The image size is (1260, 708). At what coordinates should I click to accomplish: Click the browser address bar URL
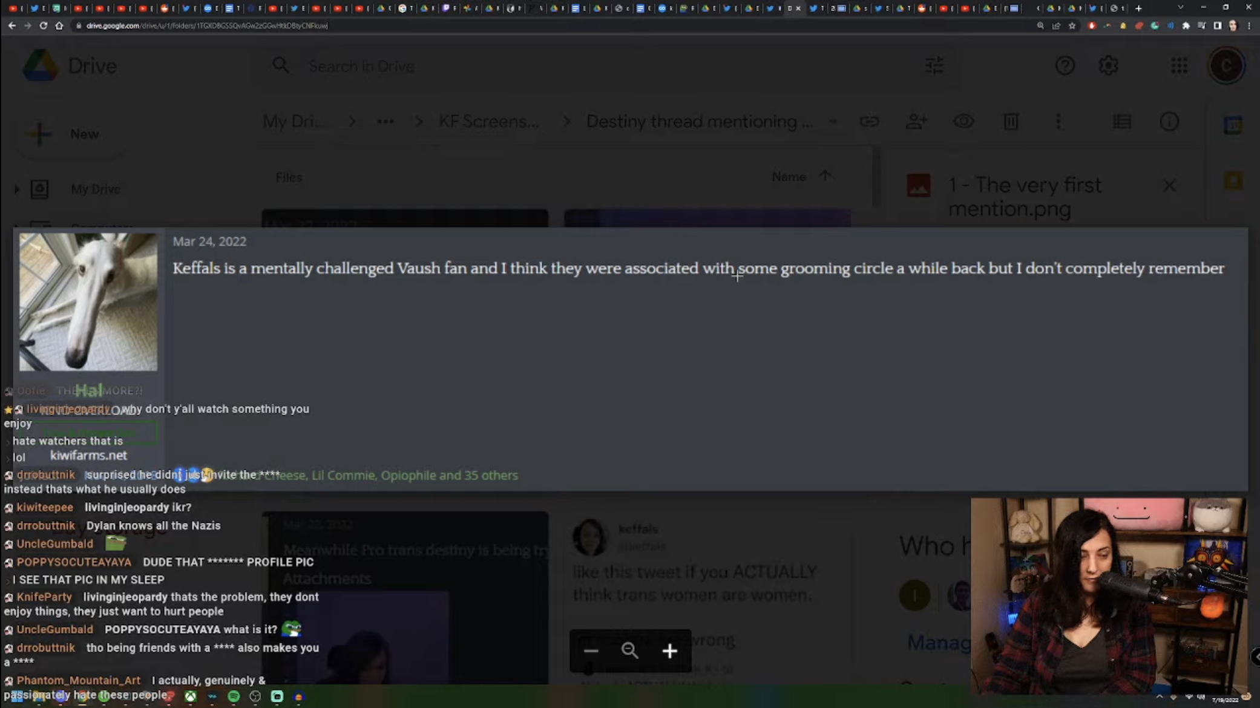pyautogui.click(x=207, y=25)
